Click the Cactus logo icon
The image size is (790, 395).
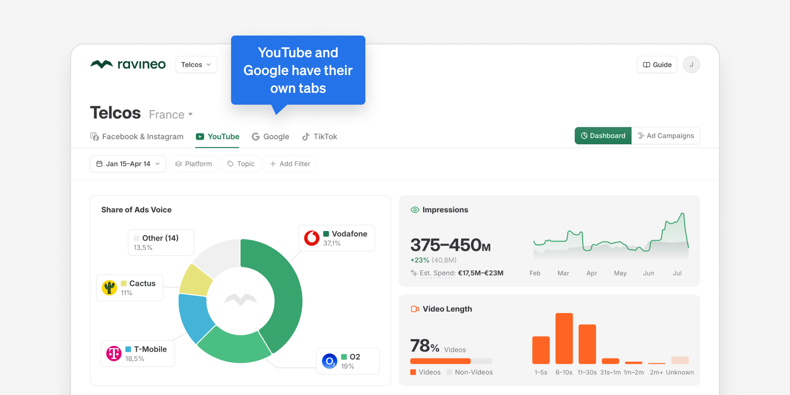pos(109,287)
